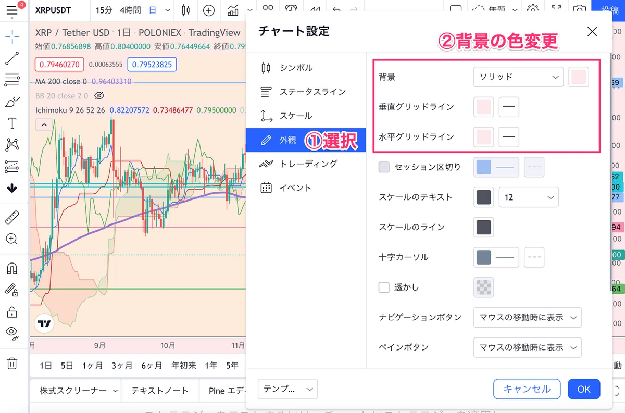625x413 pixels.
Task: Expand the timeframe dropdown next to 日
Action: coord(167,10)
